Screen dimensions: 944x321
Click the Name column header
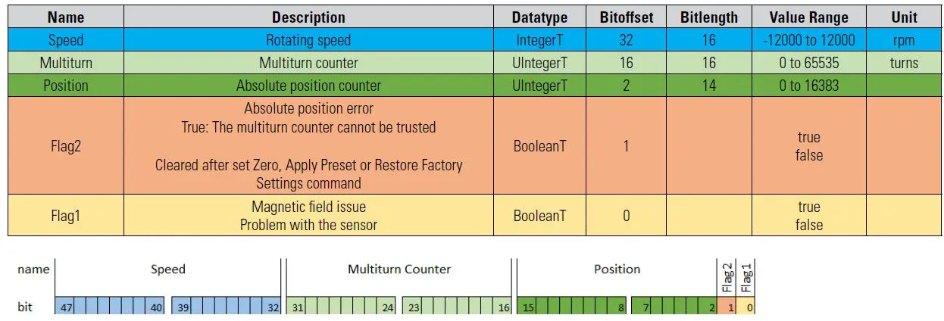coord(66,17)
